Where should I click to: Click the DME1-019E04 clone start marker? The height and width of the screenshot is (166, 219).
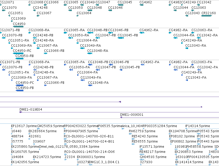(21, 112)
